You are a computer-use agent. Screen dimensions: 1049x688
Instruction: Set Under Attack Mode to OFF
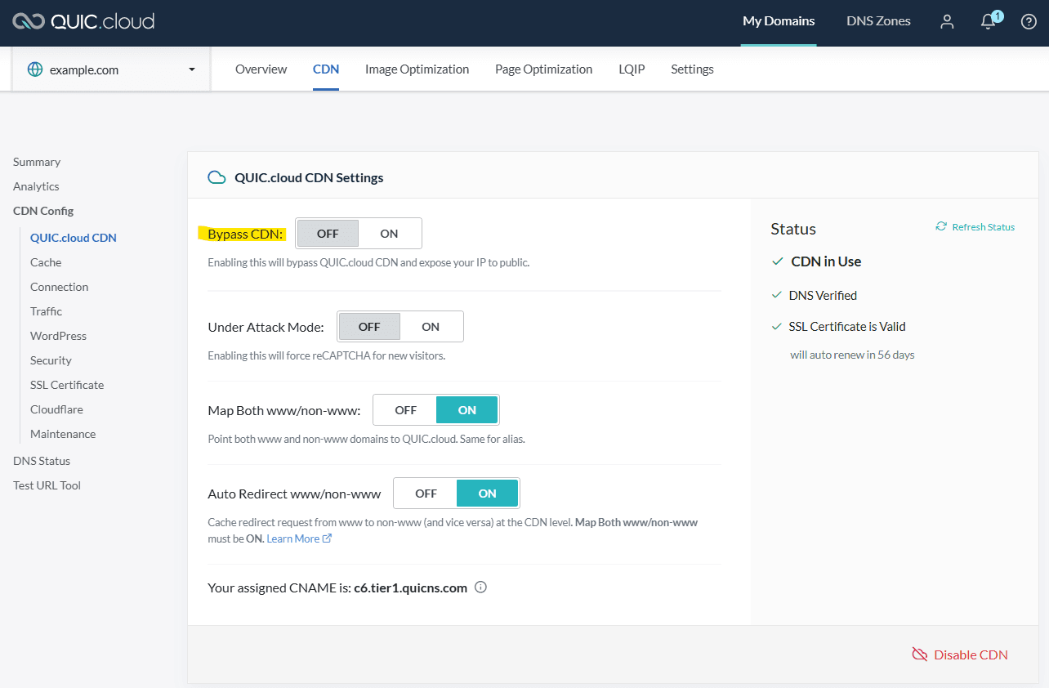[369, 327]
